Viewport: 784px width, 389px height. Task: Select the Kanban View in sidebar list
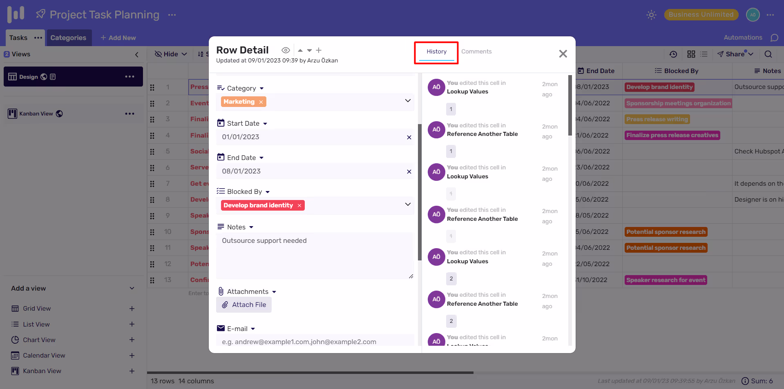74,113
